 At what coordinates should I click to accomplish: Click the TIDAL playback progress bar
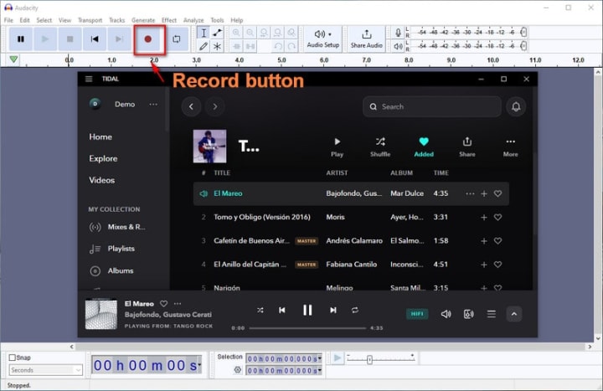pyautogui.click(x=307, y=328)
